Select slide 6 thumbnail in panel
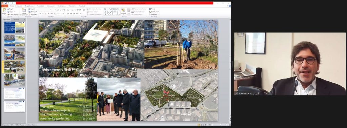 (x=15, y=93)
